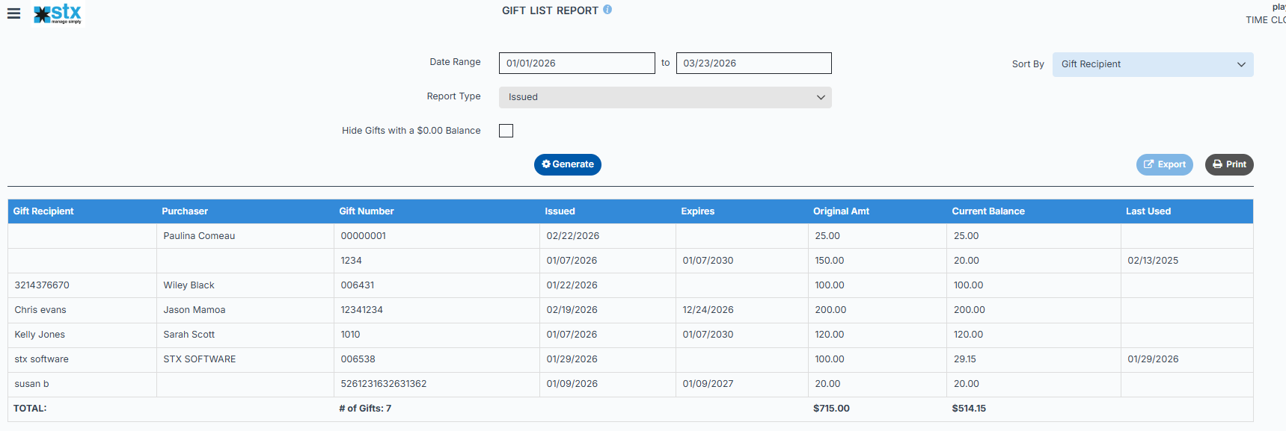Export the gift list report

[1164, 164]
